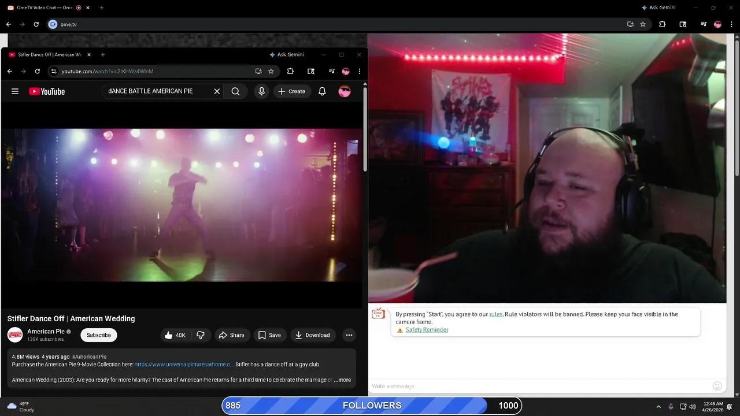
Task: Reload the ome.tv page
Action: click(36, 24)
